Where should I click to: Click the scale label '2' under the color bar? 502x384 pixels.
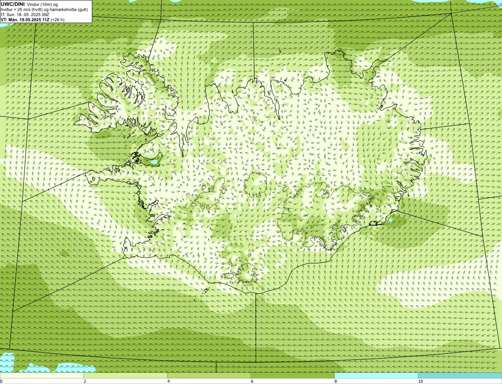pyautogui.click(x=85, y=381)
